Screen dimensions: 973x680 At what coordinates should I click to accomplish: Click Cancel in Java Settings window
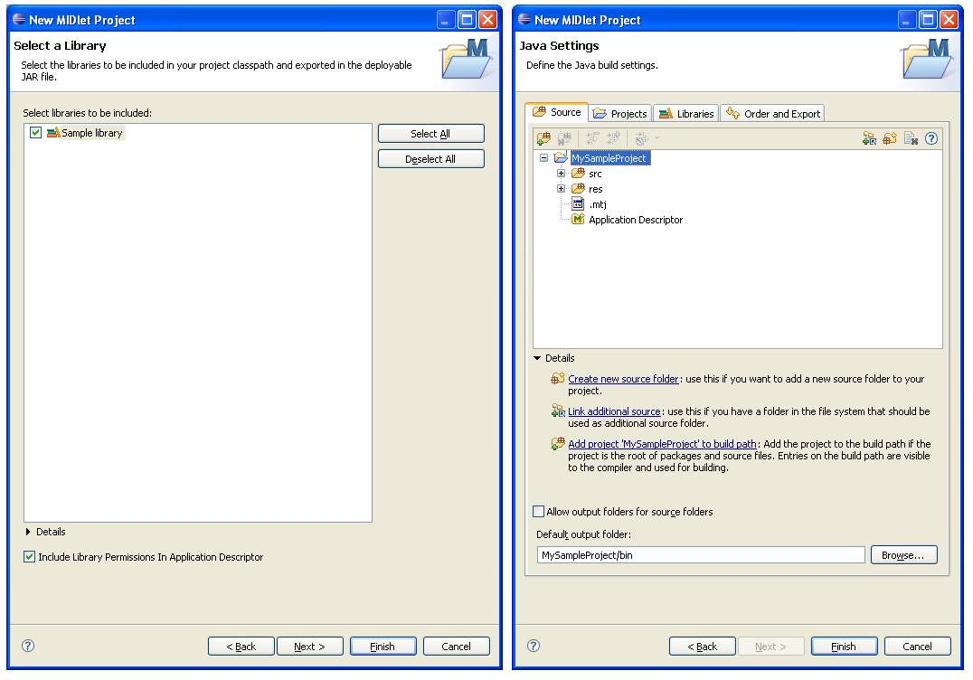[917, 646]
